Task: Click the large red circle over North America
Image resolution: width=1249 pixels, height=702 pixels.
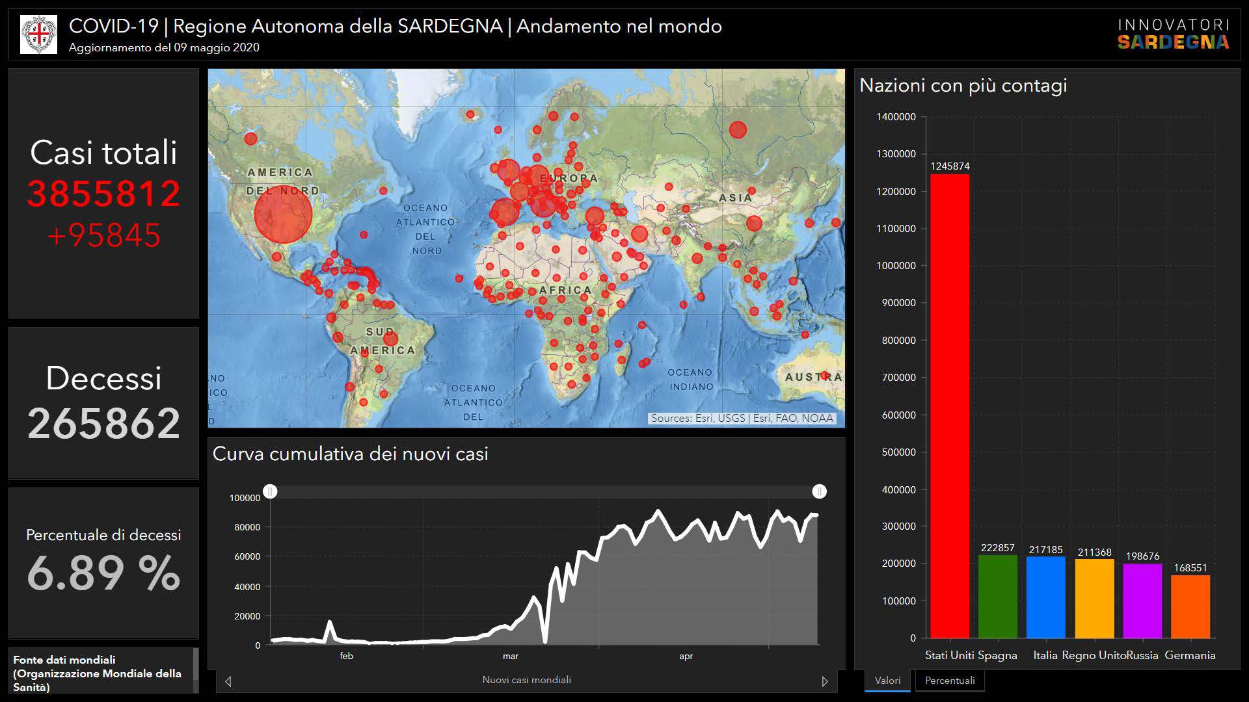Action: click(283, 214)
